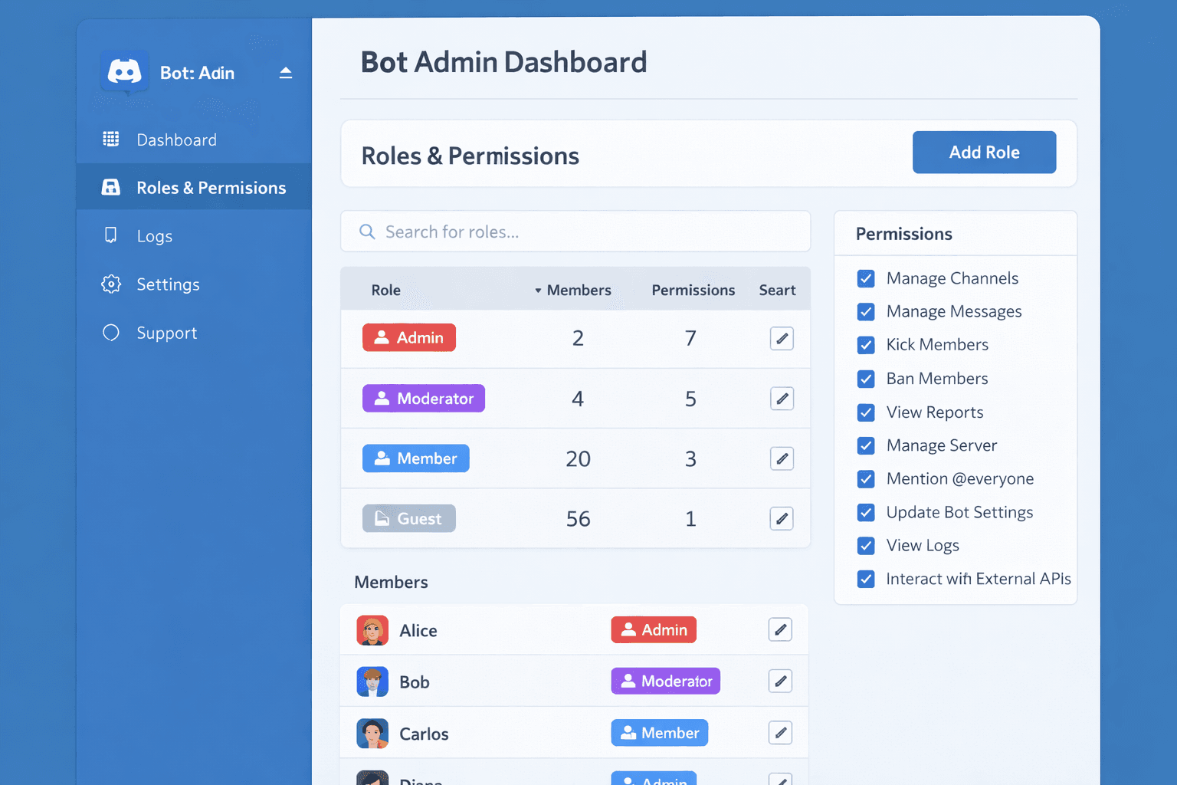The width and height of the screenshot is (1177, 785).
Task: Edit member Alice using pencil icon
Action: pos(780,630)
